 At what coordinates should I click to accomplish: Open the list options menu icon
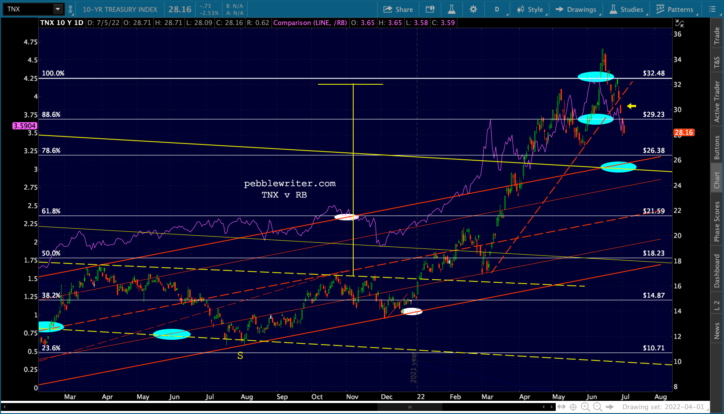coord(713,9)
